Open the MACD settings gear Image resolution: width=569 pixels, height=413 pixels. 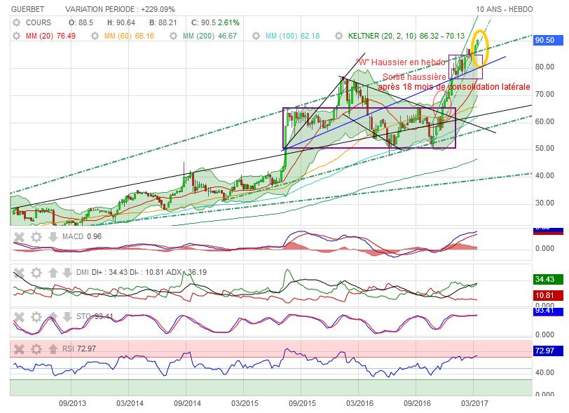pos(36,237)
